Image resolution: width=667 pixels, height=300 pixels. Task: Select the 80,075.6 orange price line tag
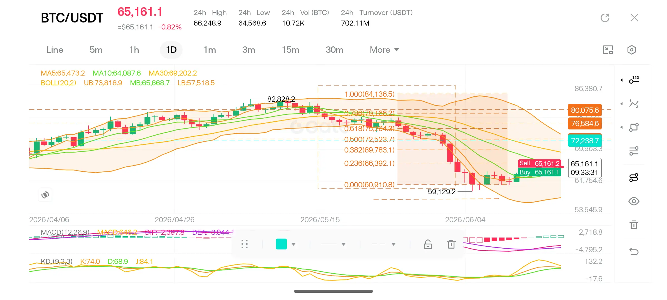click(x=585, y=110)
